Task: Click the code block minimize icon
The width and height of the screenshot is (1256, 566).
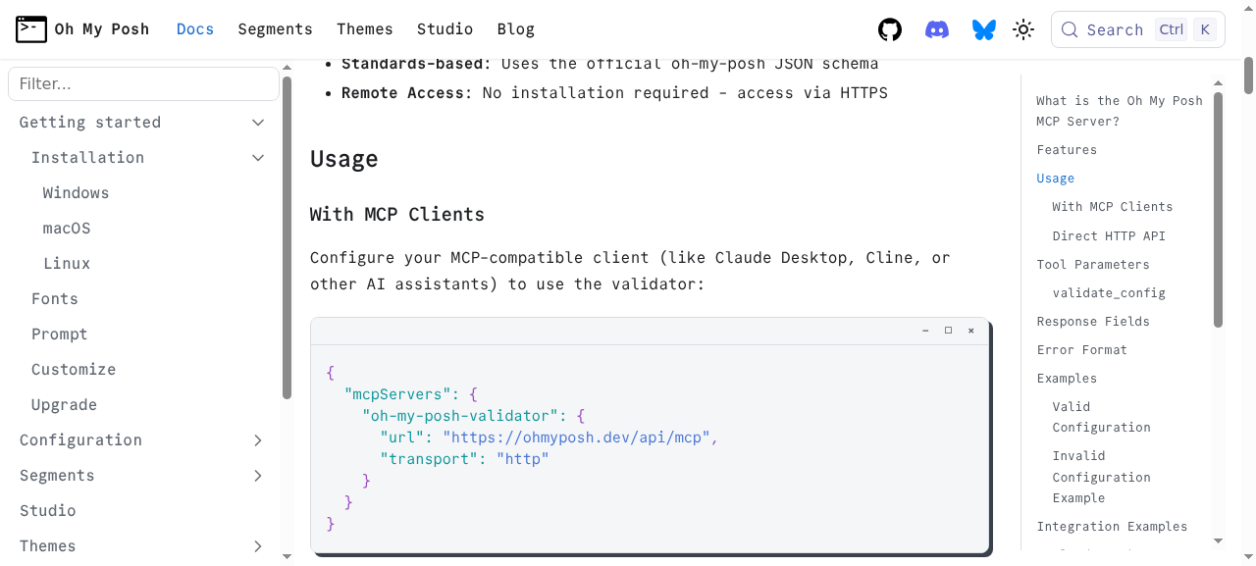Action: [x=925, y=331]
